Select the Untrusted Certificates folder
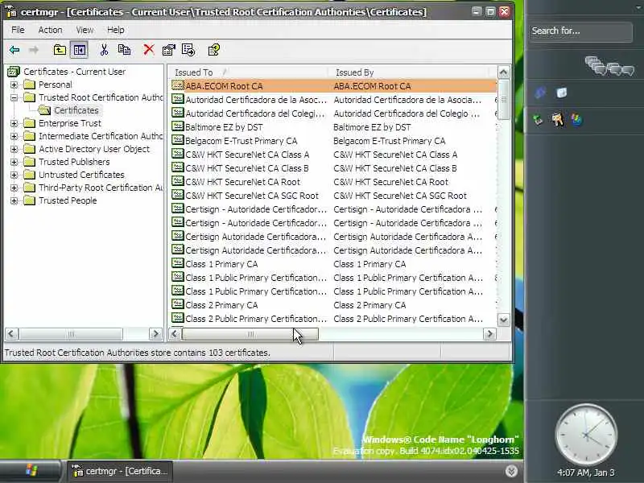 tap(81, 175)
